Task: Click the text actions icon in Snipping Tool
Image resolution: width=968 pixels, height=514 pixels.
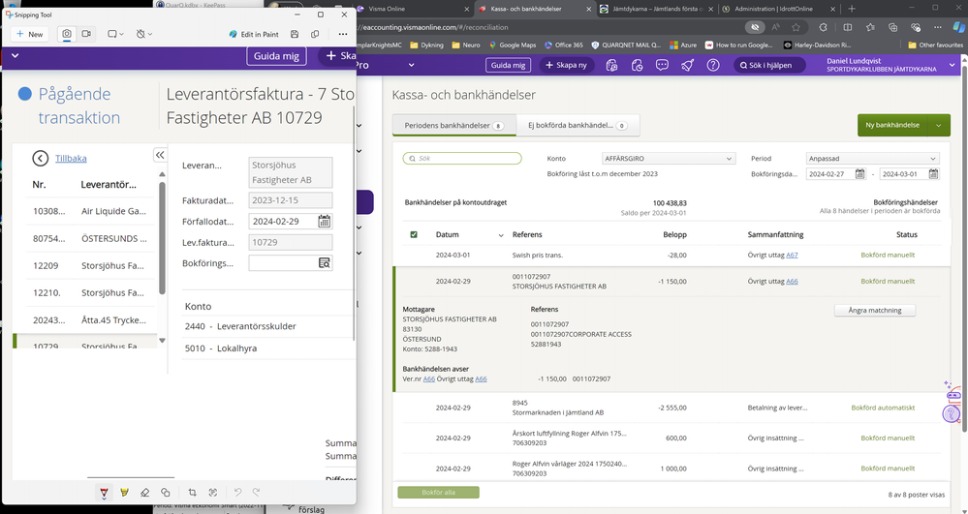Action: 213,493
